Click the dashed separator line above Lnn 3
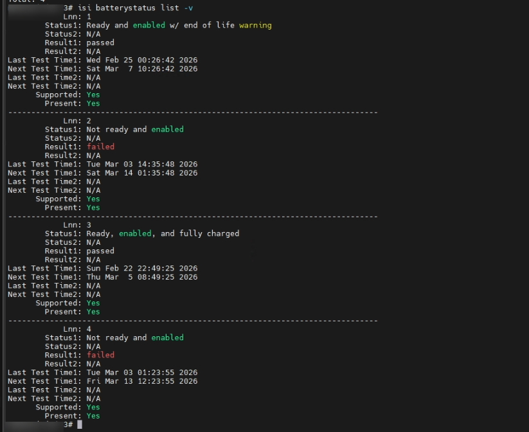Viewport: 529px width, 432px height. [x=193, y=216]
